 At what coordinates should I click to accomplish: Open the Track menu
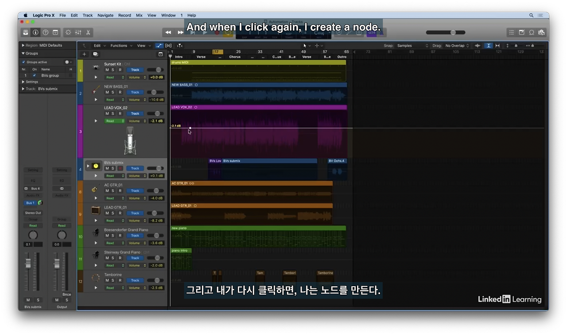tap(88, 15)
